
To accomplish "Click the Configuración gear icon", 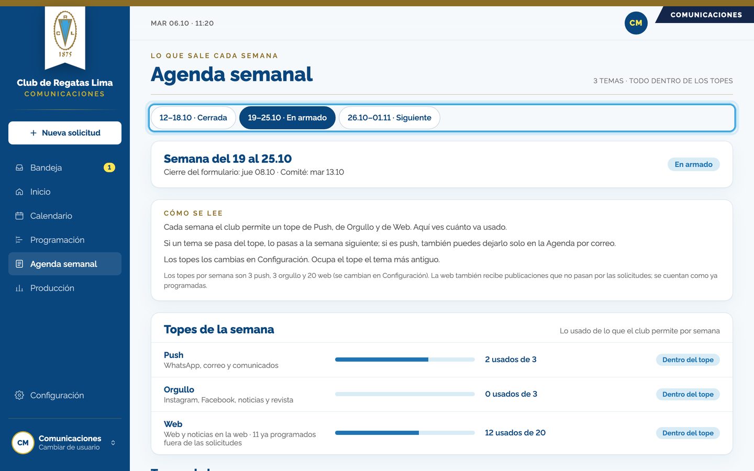I will point(19,395).
